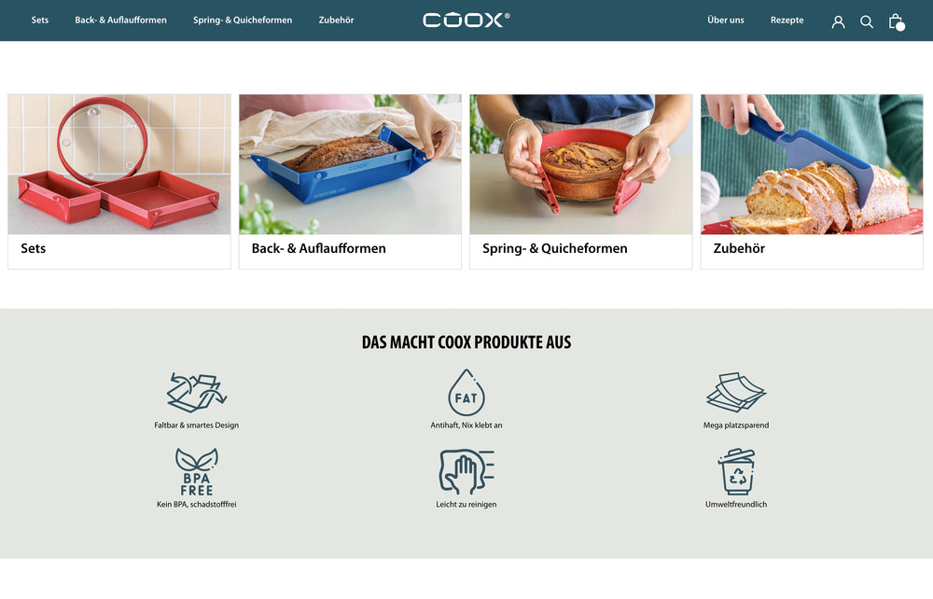Click the FAT droplet antihaft icon
933x599 pixels.
(x=466, y=392)
